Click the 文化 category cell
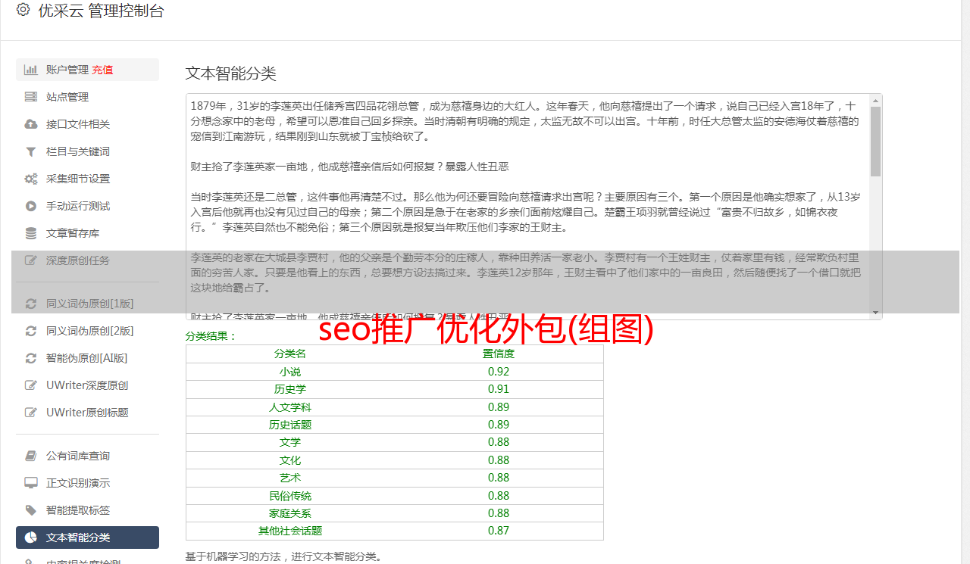The height and width of the screenshot is (564, 970). (x=290, y=460)
